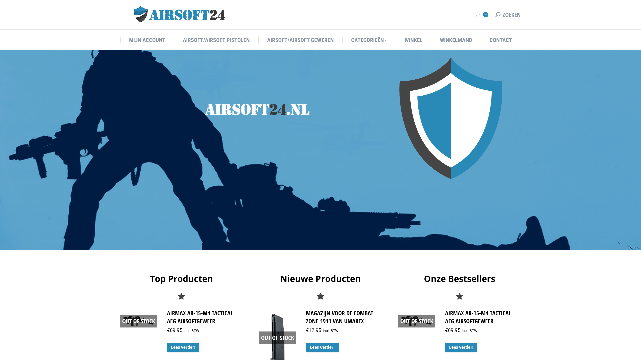This screenshot has width=641, height=360.
Task: Click the magazine product thumbnail
Action: coord(278,337)
